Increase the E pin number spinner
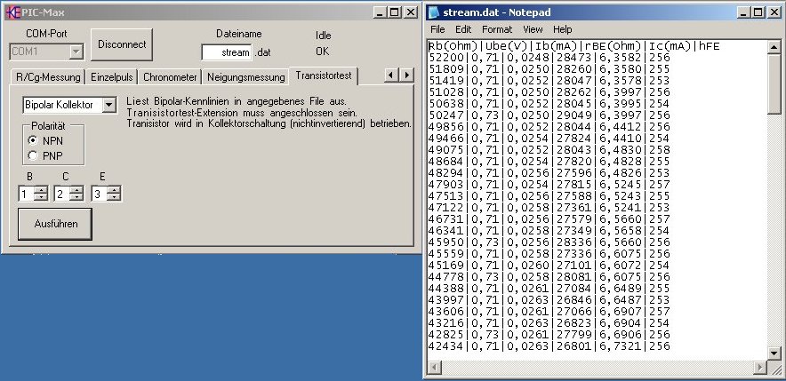This screenshot has height=381, width=786. (x=112, y=190)
